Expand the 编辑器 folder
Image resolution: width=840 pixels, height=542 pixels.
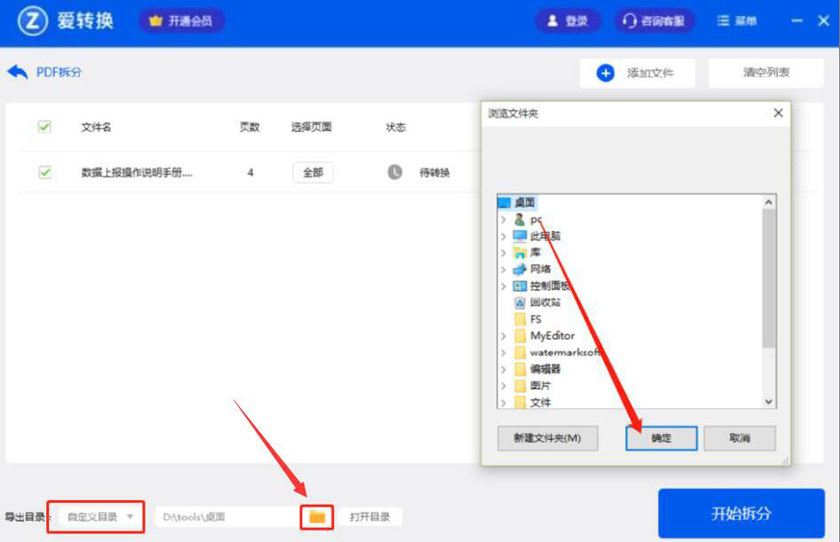503,369
